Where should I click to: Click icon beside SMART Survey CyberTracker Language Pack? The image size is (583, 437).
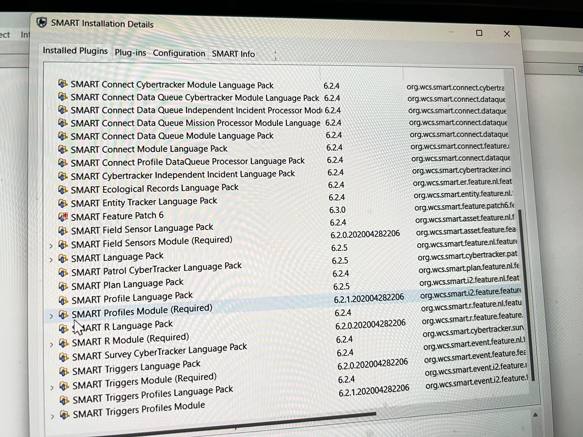[63, 357]
